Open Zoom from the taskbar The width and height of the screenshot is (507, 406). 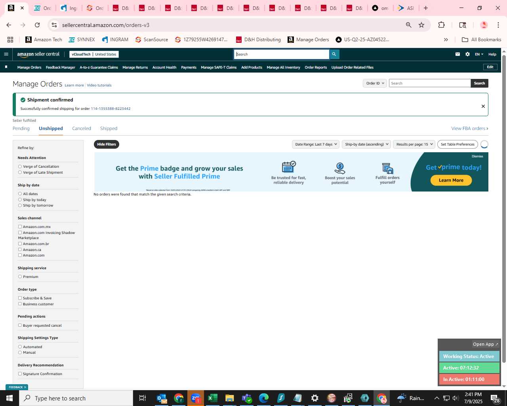click(x=196, y=398)
